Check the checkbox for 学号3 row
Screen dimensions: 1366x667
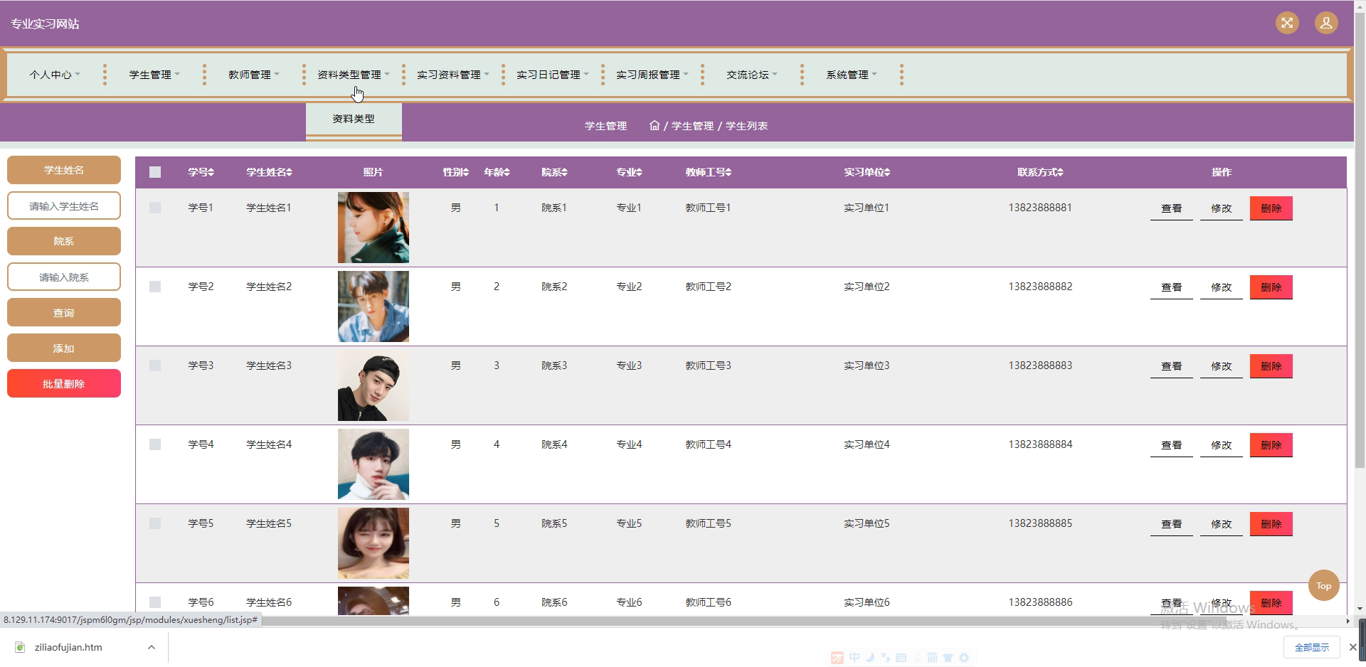(x=155, y=365)
